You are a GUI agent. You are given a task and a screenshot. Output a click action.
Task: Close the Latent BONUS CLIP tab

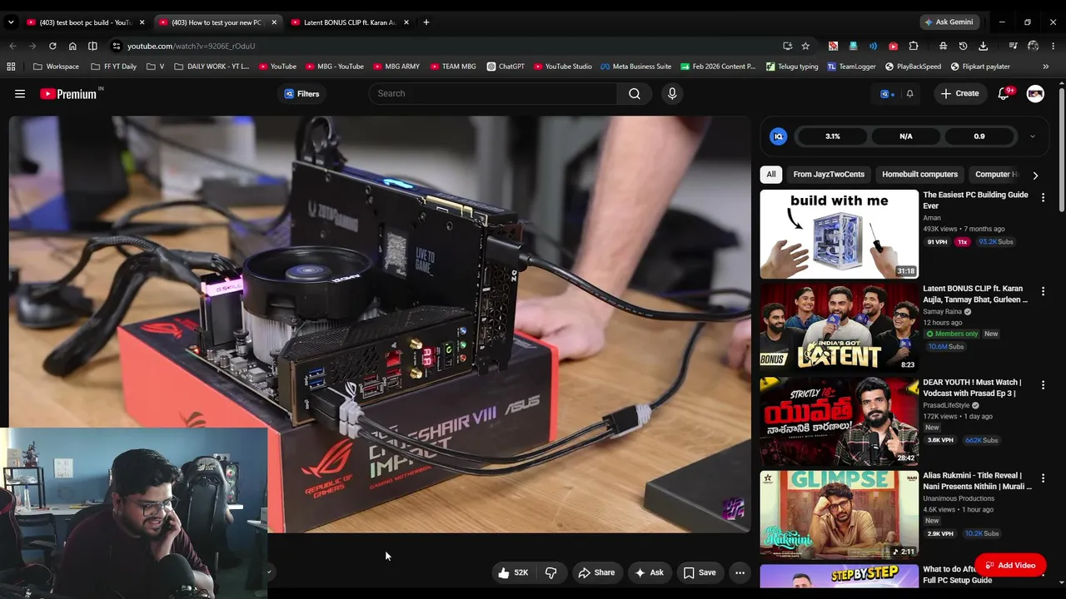[x=406, y=22]
